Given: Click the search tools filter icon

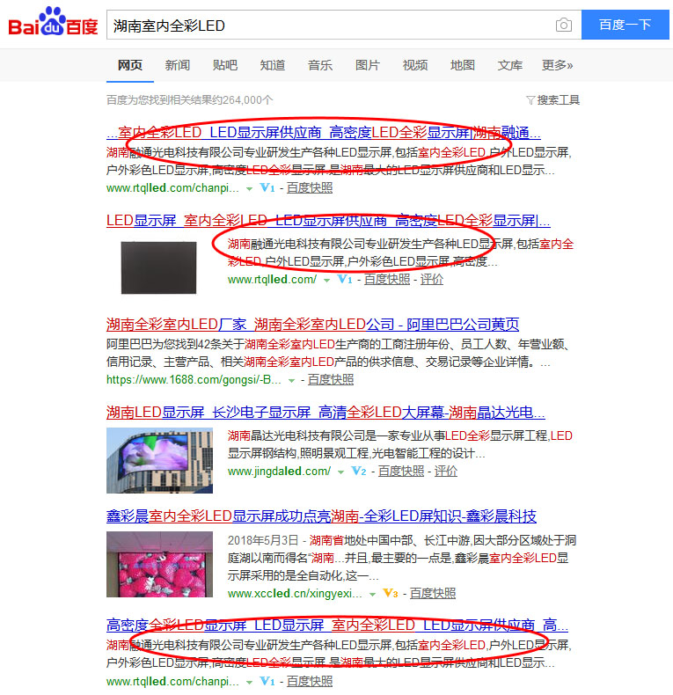Looking at the screenshot, I should (530, 100).
